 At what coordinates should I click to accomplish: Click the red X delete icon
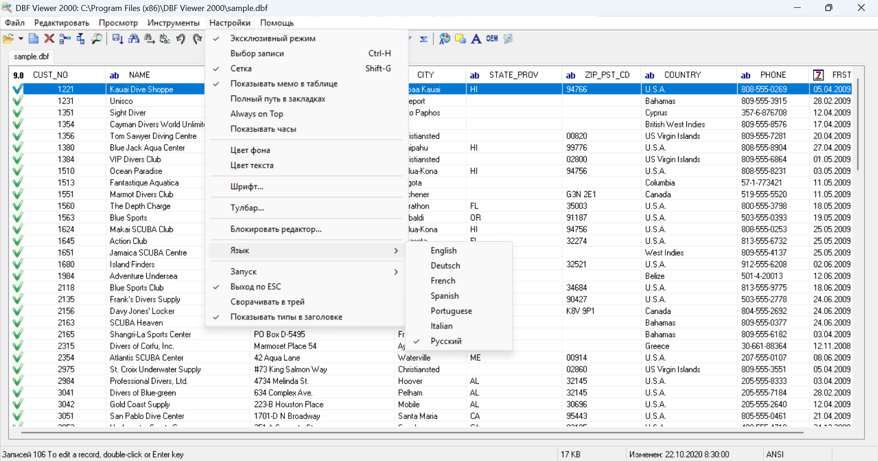pos(49,39)
